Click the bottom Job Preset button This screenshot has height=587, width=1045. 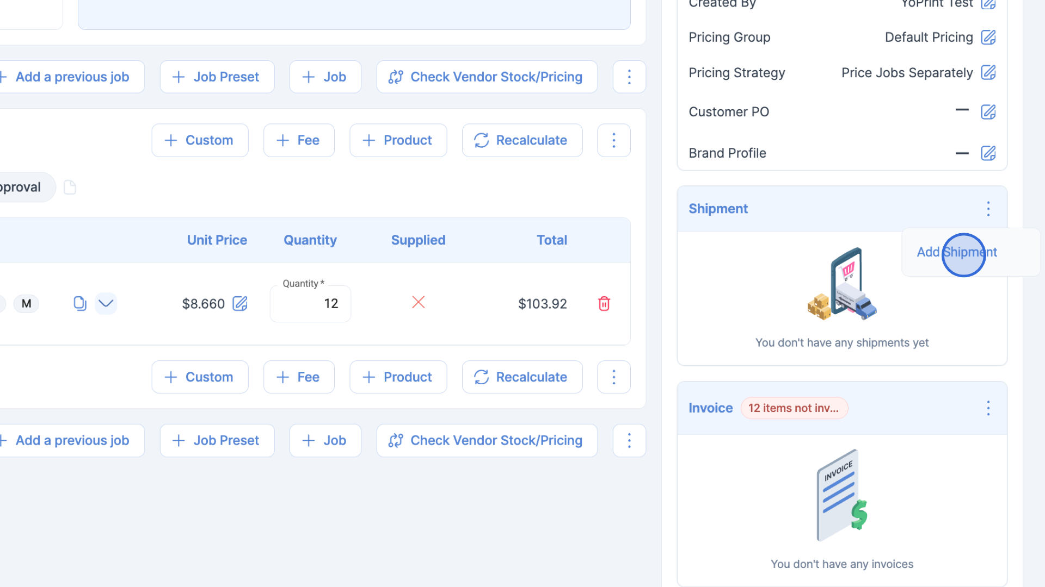pos(217,440)
